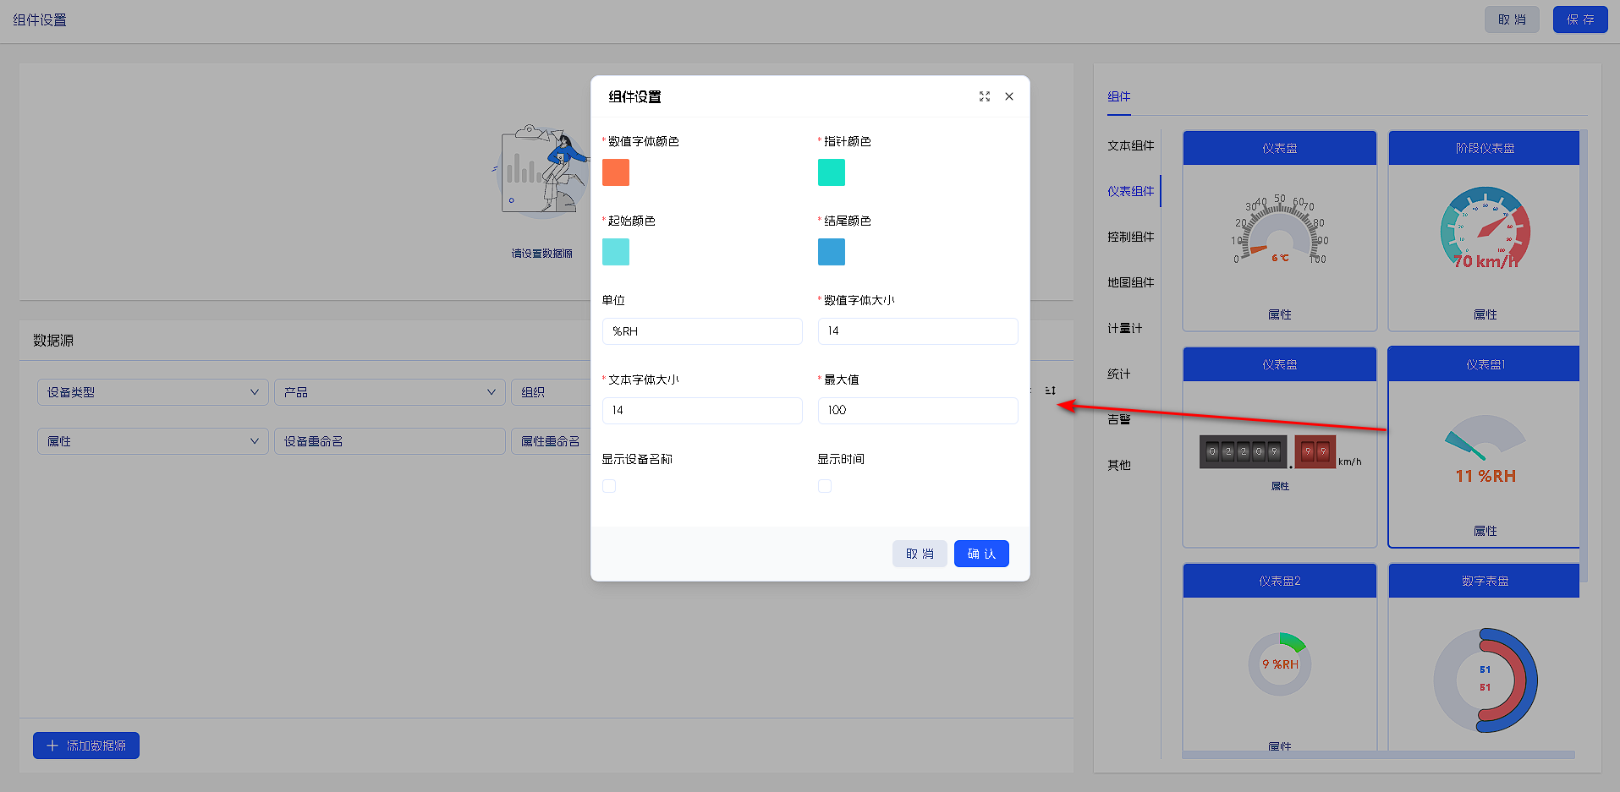Select the 阶段仪表盘 gauge thumbnail
1620x792 pixels.
[1484, 230]
